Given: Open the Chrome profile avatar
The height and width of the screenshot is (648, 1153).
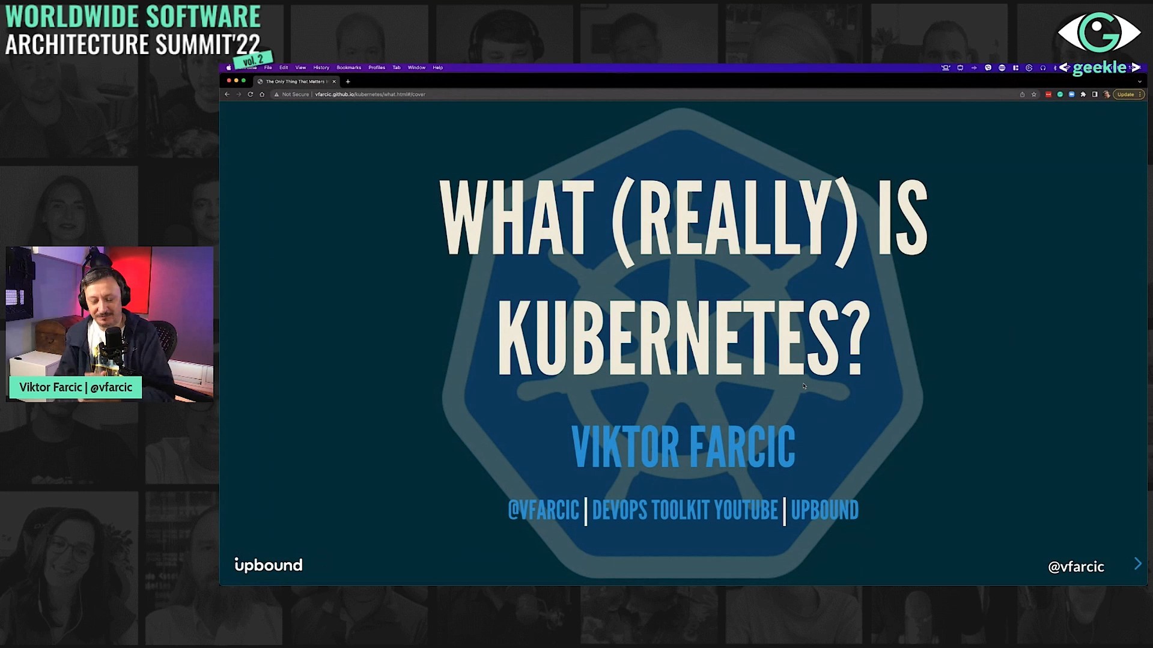Looking at the screenshot, I should (x=1107, y=94).
